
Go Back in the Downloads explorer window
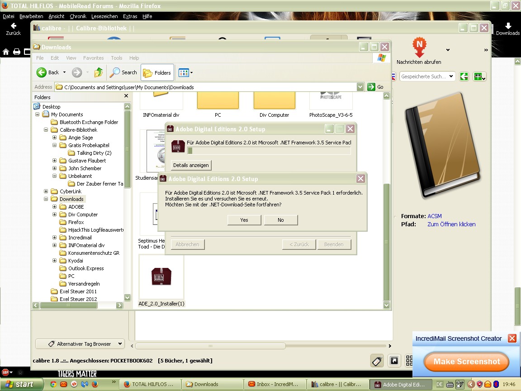(48, 72)
